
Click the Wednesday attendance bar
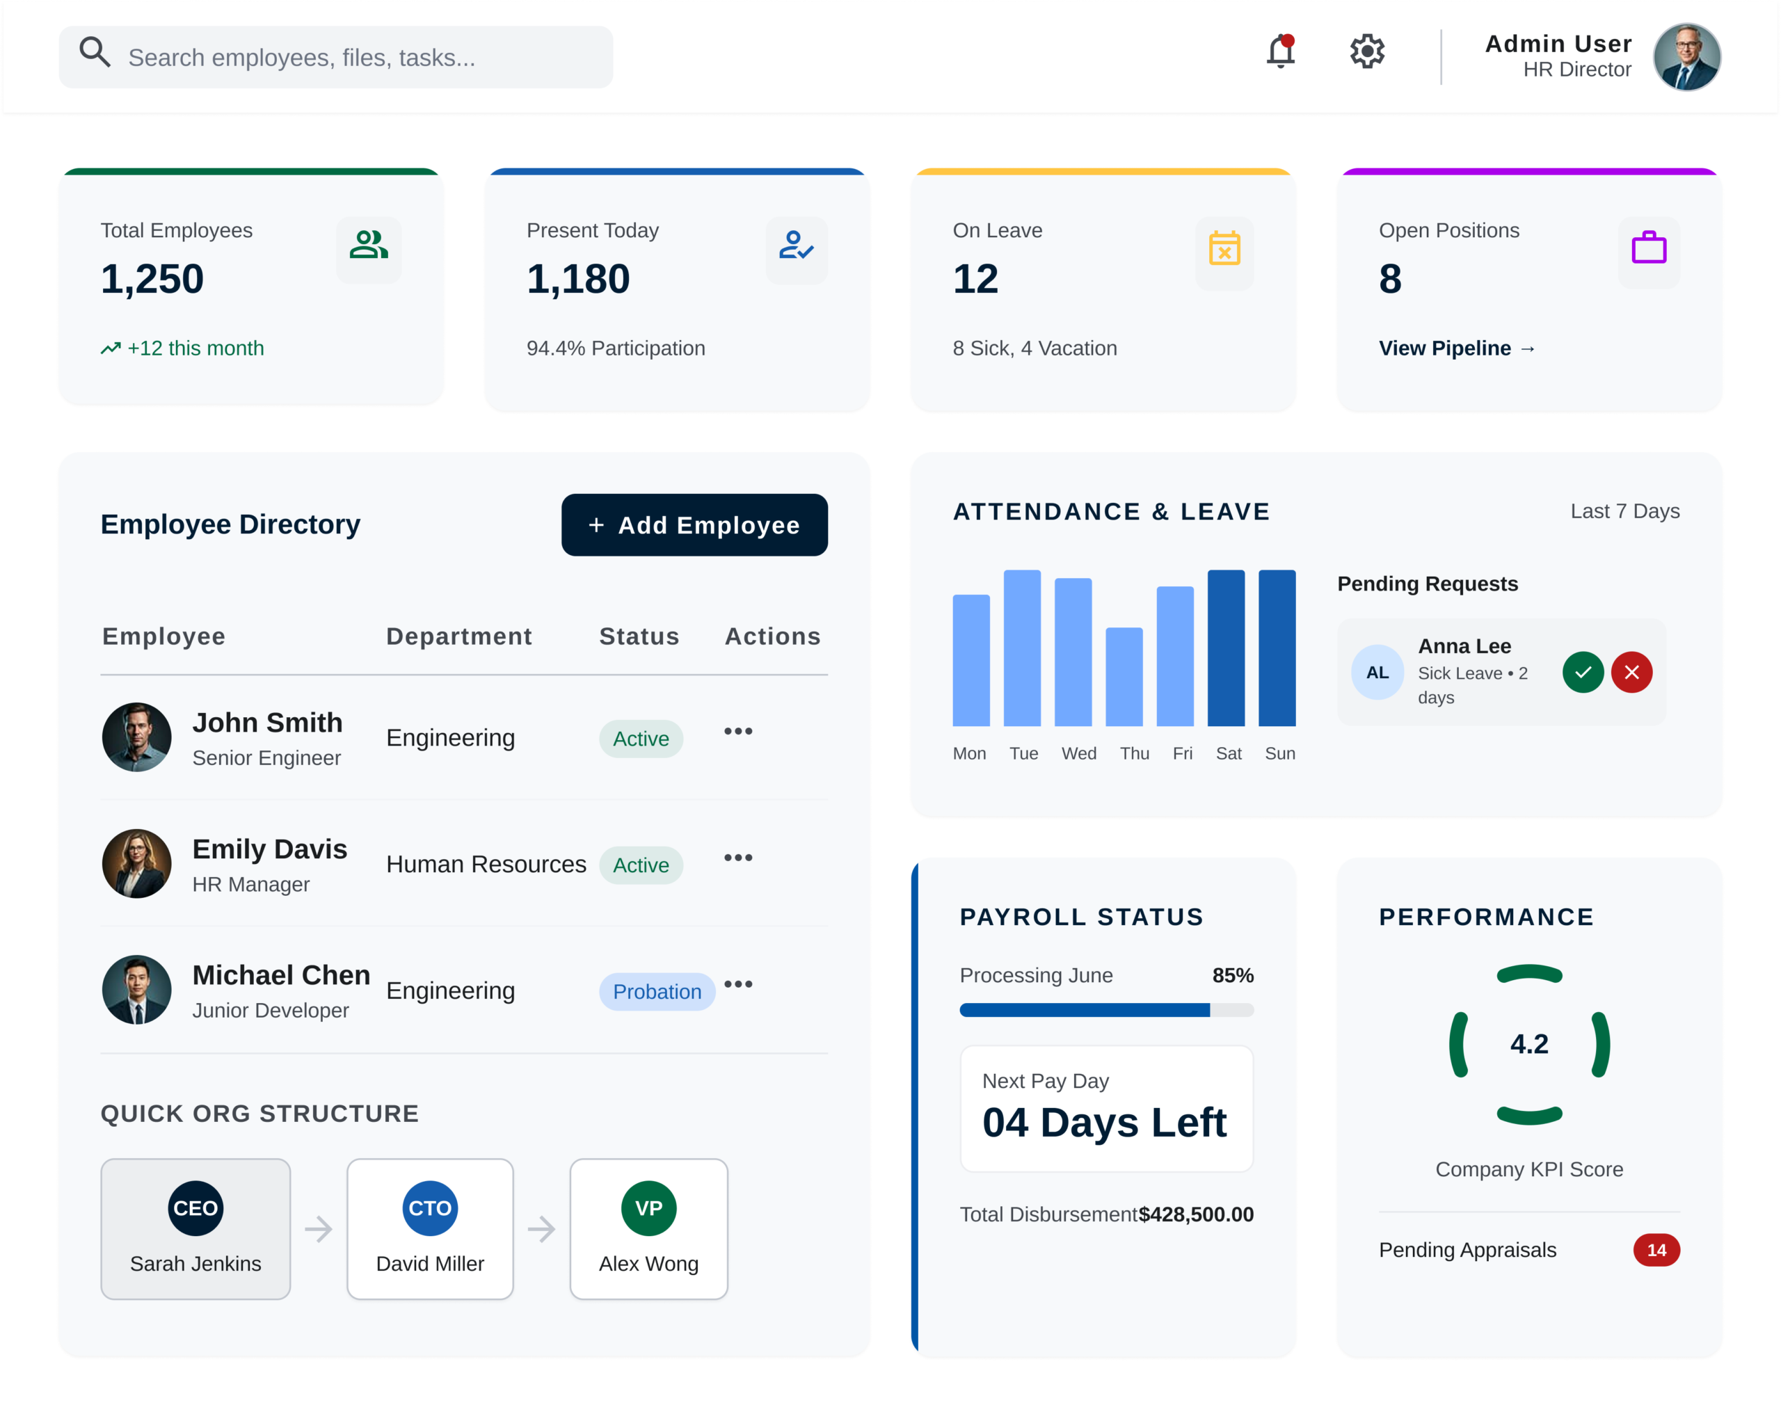tap(1073, 652)
